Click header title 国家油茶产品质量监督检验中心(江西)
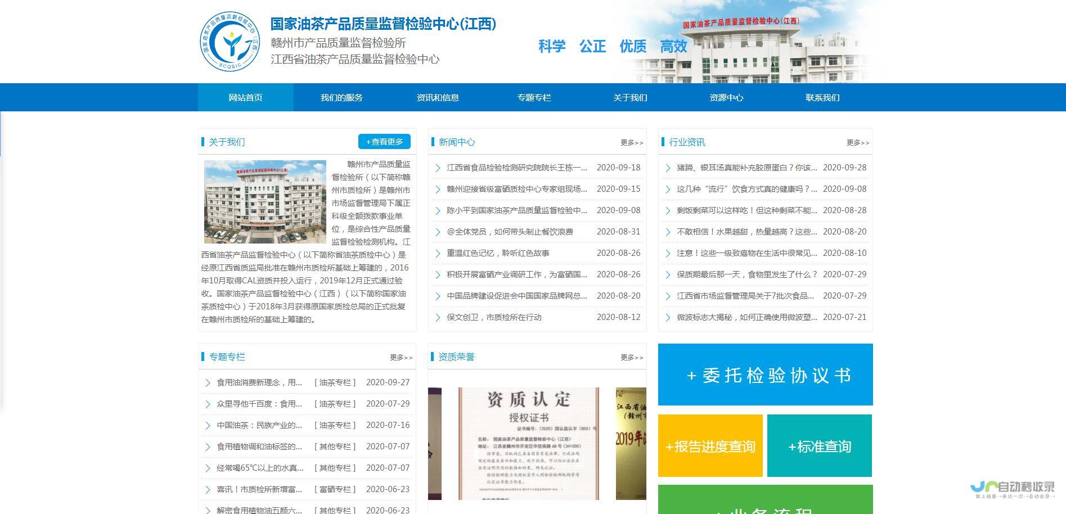The height and width of the screenshot is (514, 1066). click(383, 24)
